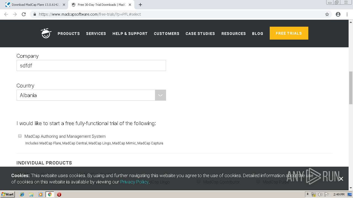Open the RESOURCES menu
This screenshot has height=198, width=353.
pos(234,34)
